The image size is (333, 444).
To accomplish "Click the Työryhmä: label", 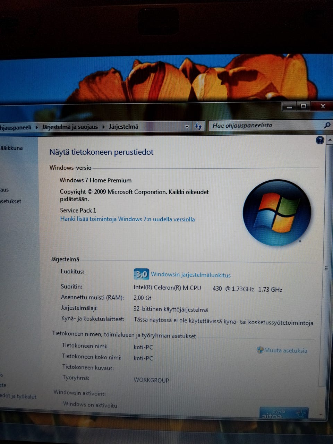I will point(76,377).
